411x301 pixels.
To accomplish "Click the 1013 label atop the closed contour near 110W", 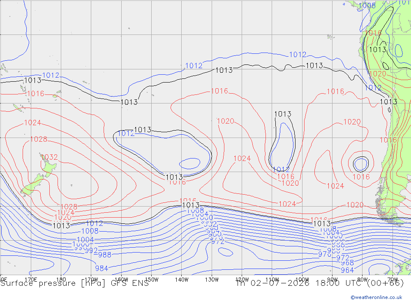I will click(283, 114).
